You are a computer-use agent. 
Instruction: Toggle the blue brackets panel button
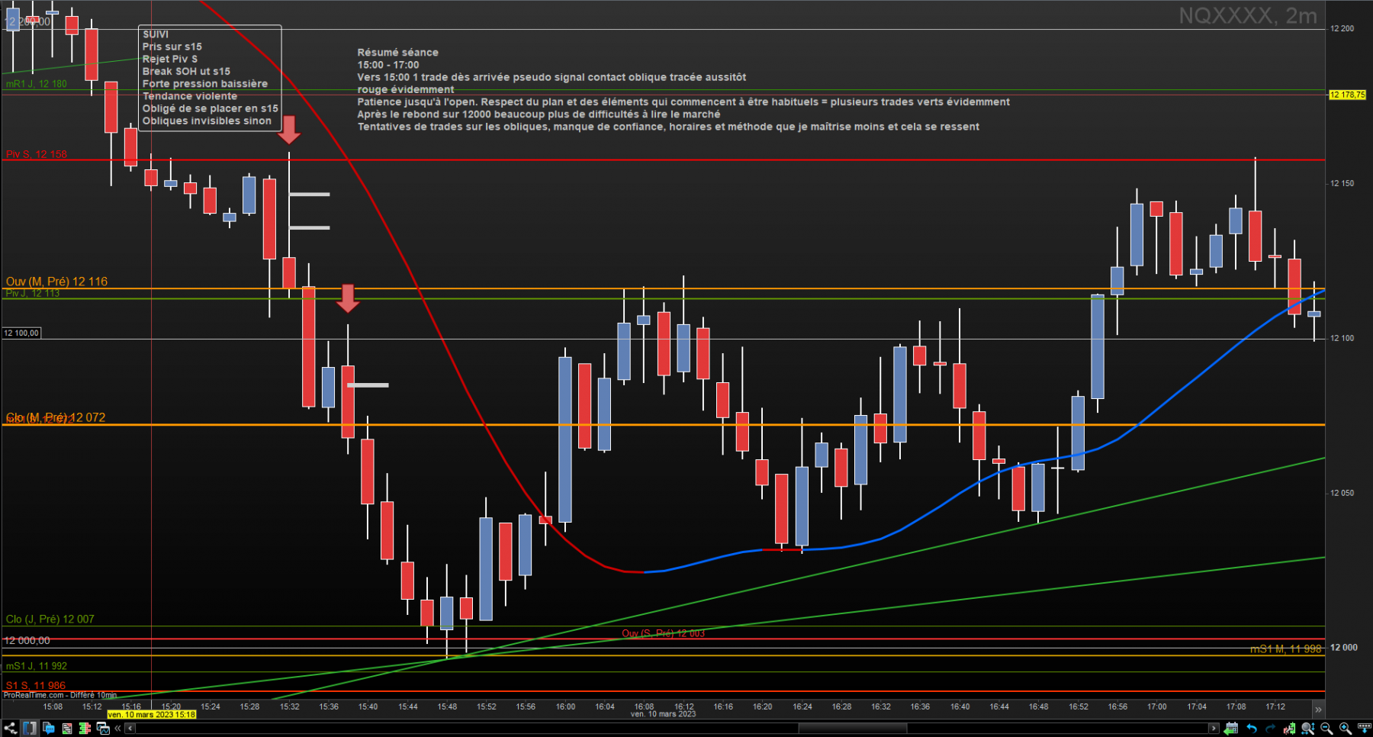point(30,729)
